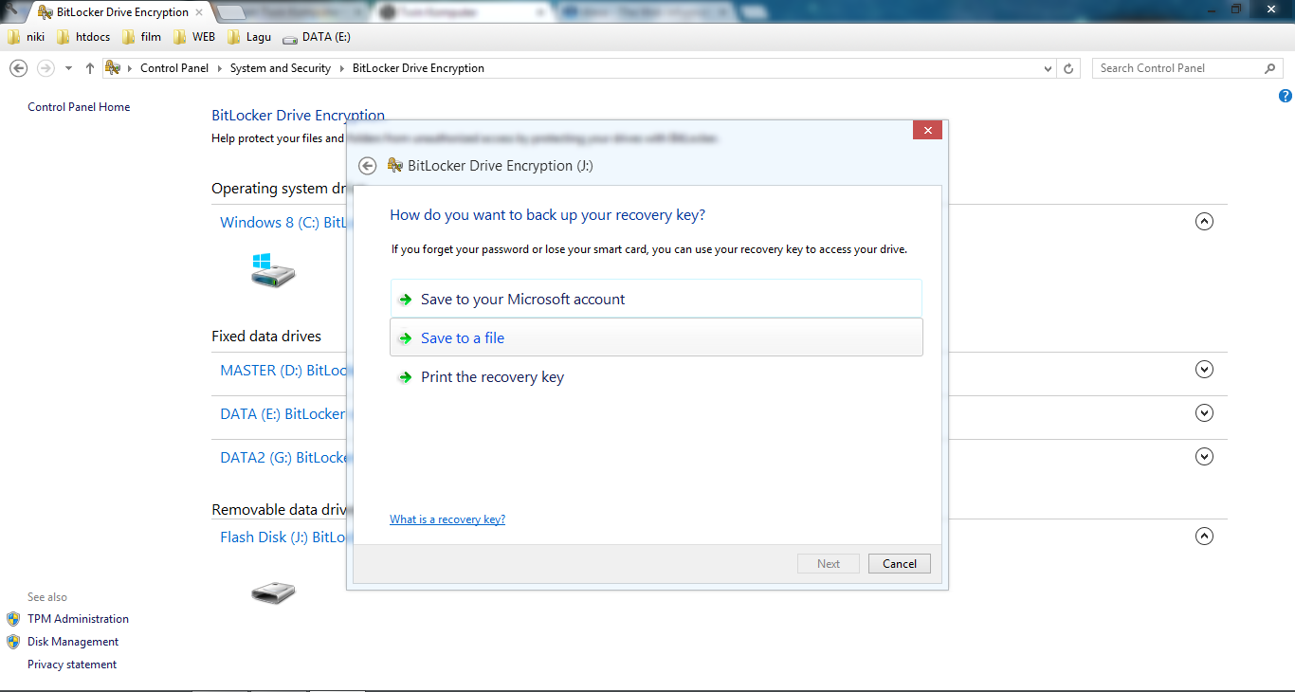
Task: Open TPM Administration
Action: click(78, 619)
